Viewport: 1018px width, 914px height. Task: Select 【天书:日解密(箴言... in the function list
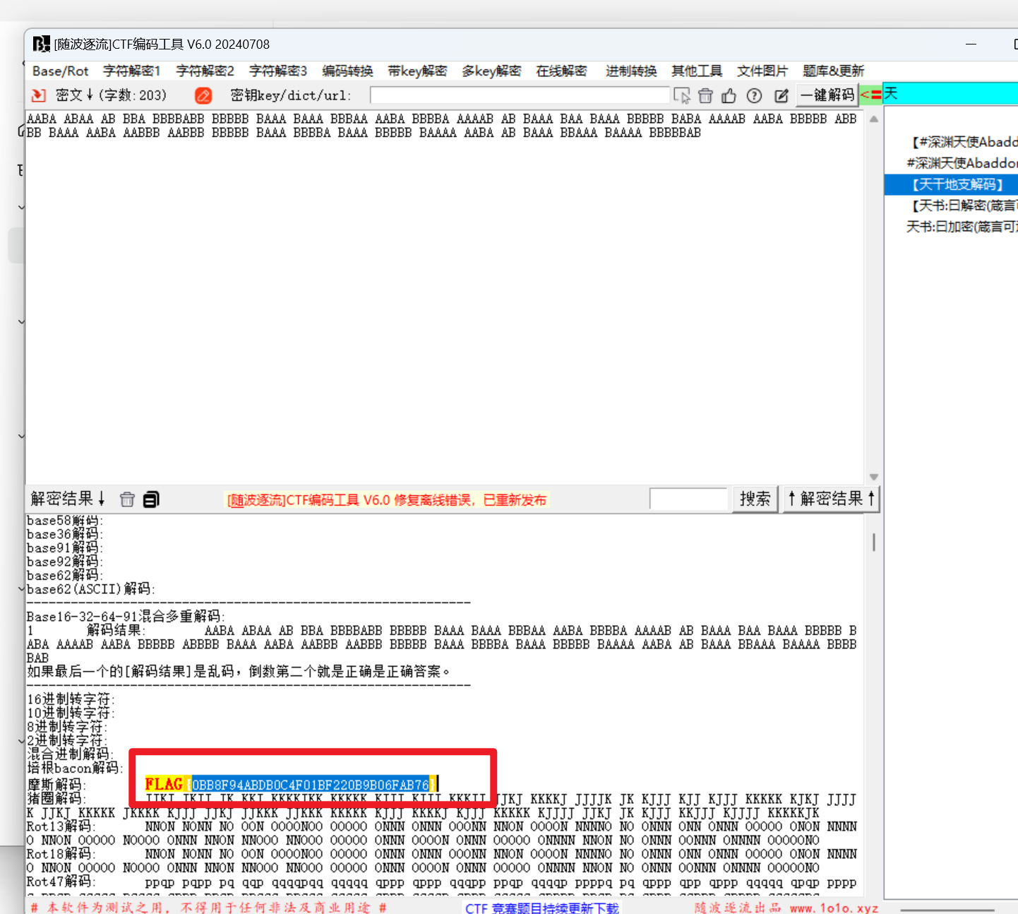963,206
